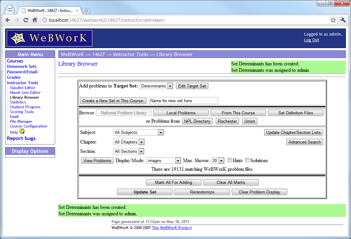The height and width of the screenshot is (239, 351).
Task: Click Rerandomize button
Action: pos(202,192)
